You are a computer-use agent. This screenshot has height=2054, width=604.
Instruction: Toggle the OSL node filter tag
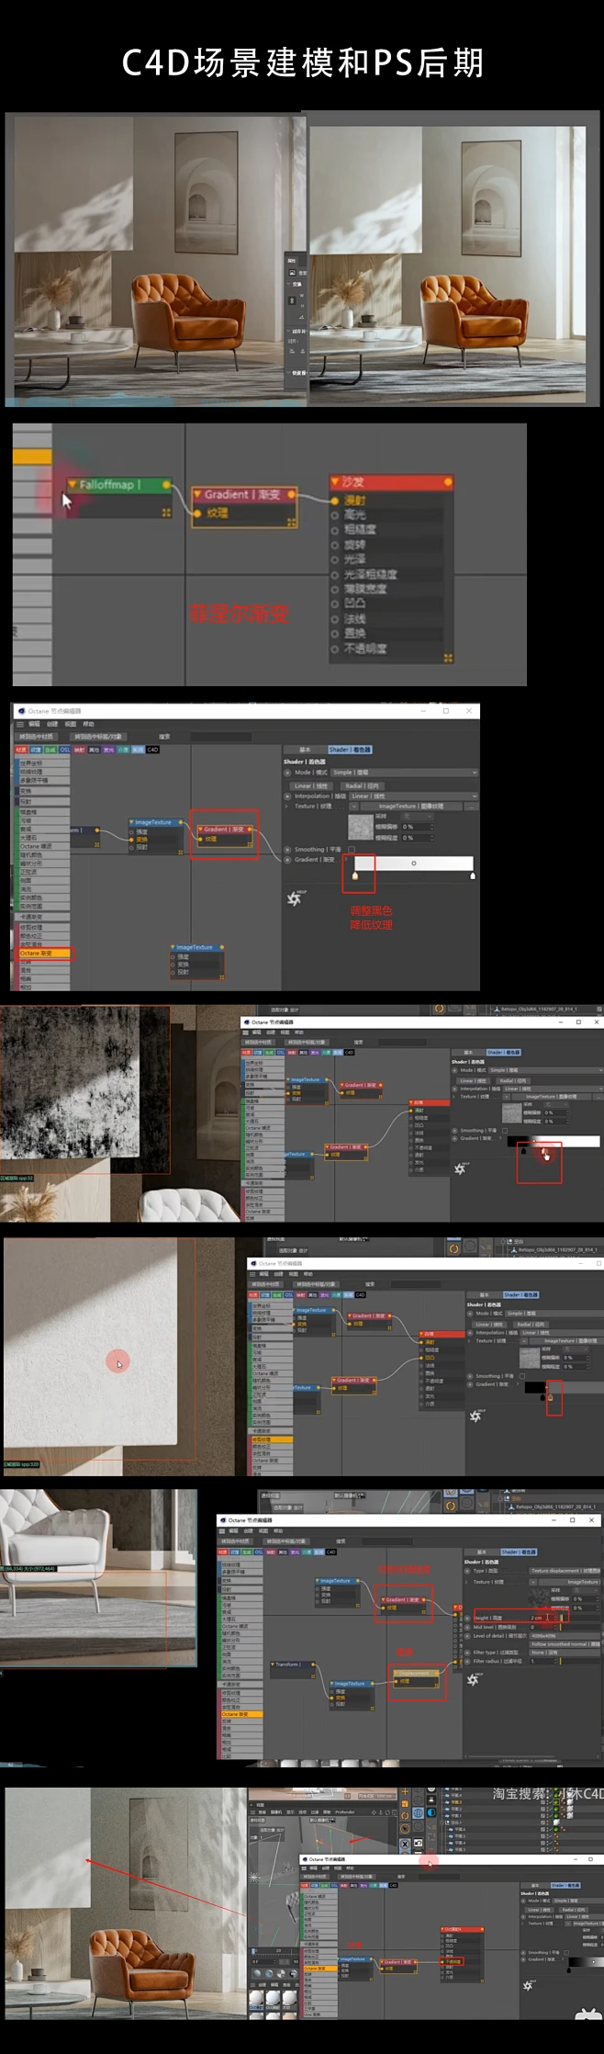point(65,750)
